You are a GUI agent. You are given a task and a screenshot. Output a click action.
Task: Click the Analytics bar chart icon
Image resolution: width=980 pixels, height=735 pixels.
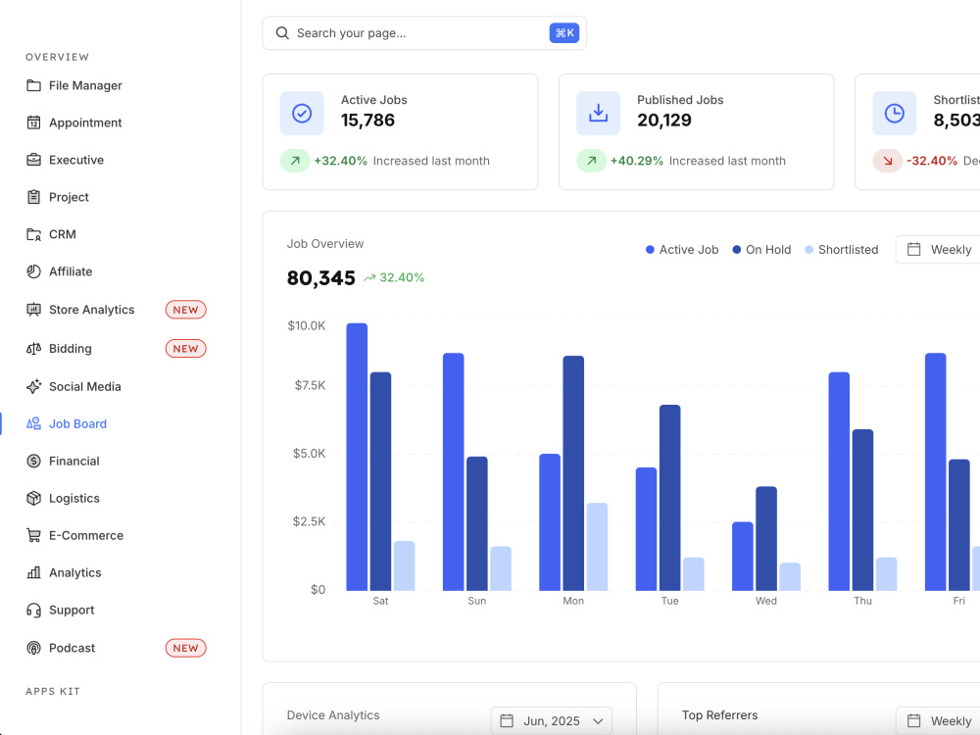pyautogui.click(x=33, y=572)
